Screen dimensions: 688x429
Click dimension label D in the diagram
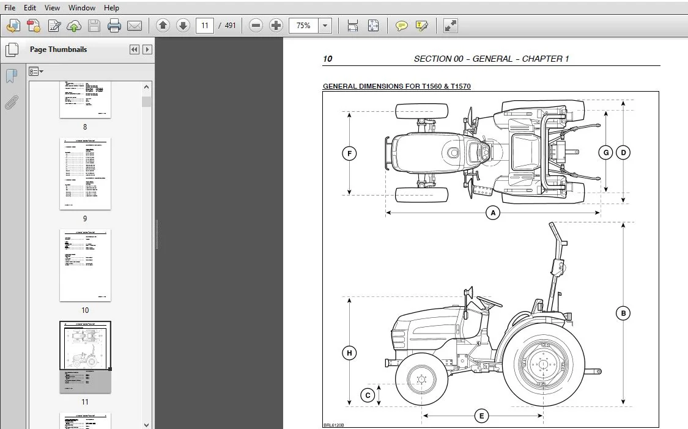[624, 153]
